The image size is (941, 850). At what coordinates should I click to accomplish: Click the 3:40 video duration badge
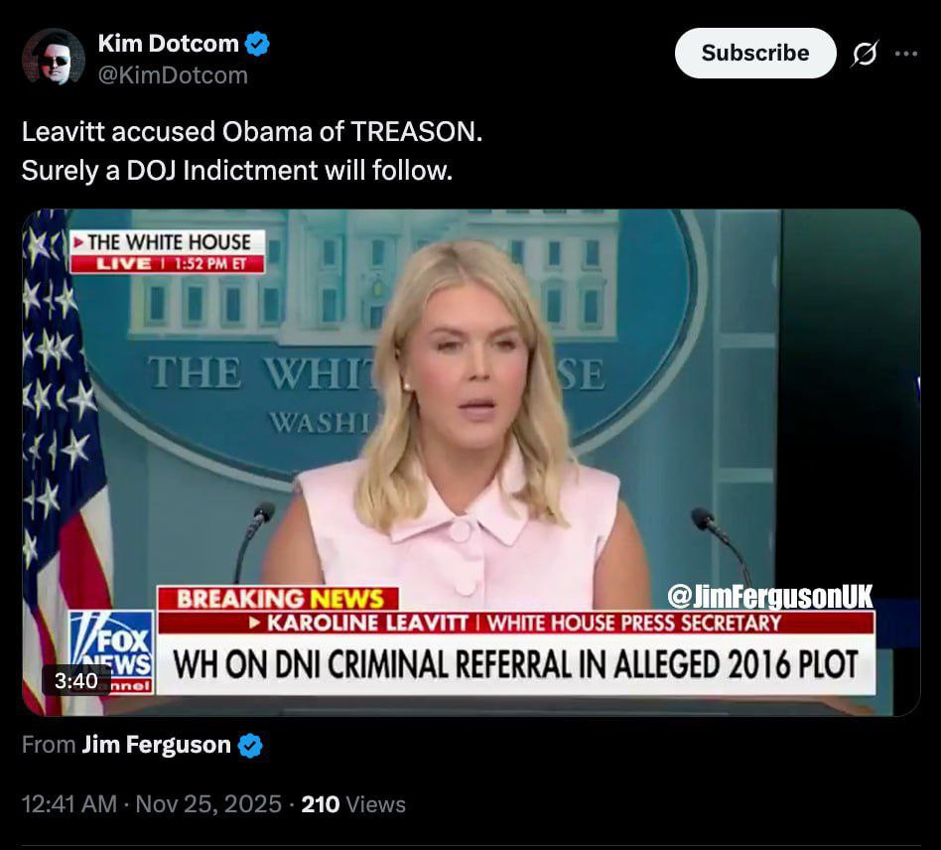coord(76,681)
